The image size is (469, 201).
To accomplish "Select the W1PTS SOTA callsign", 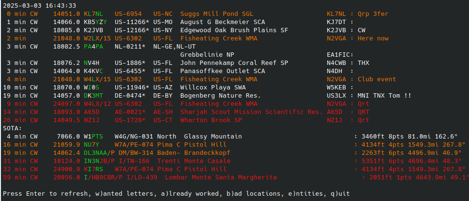I will click(94, 136).
